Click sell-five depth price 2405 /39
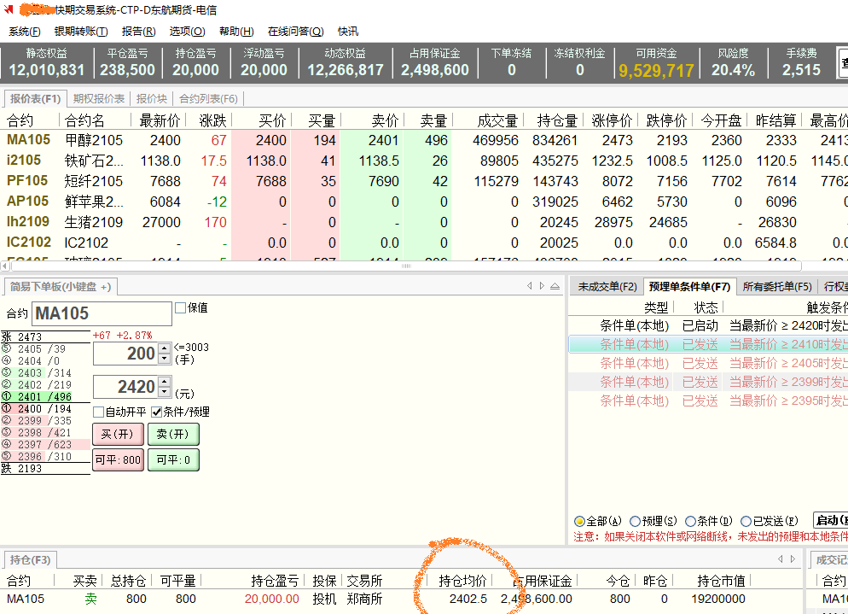The width and height of the screenshot is (848, 614). pyautogui.click(x=45, y=349)
